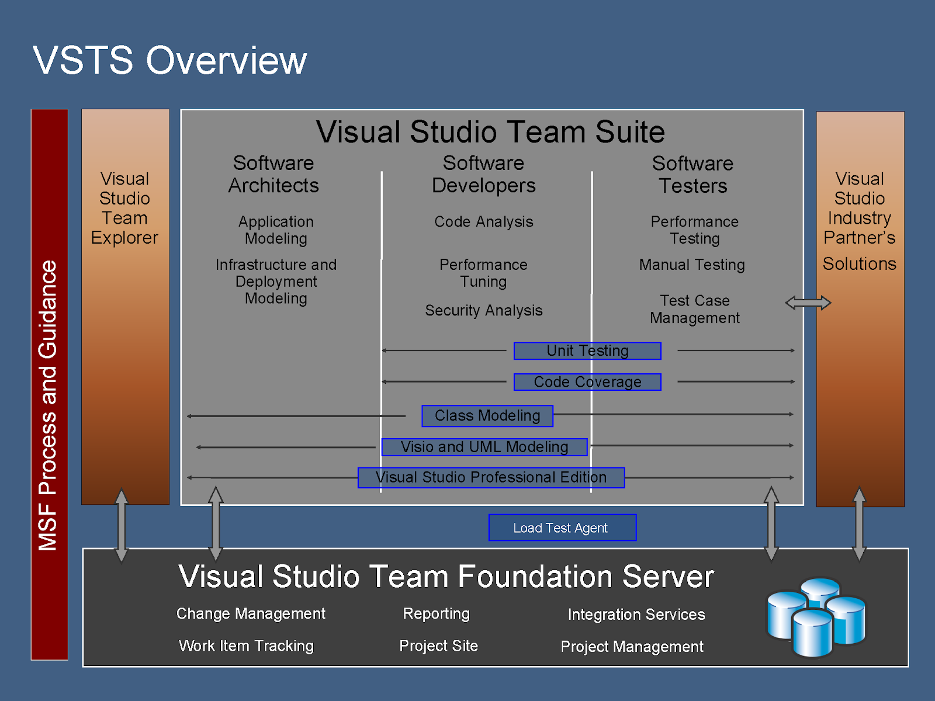Click the Software Architects heading
Image resolution: width=935 pixels, height=701 pixels.
point(273,174)
